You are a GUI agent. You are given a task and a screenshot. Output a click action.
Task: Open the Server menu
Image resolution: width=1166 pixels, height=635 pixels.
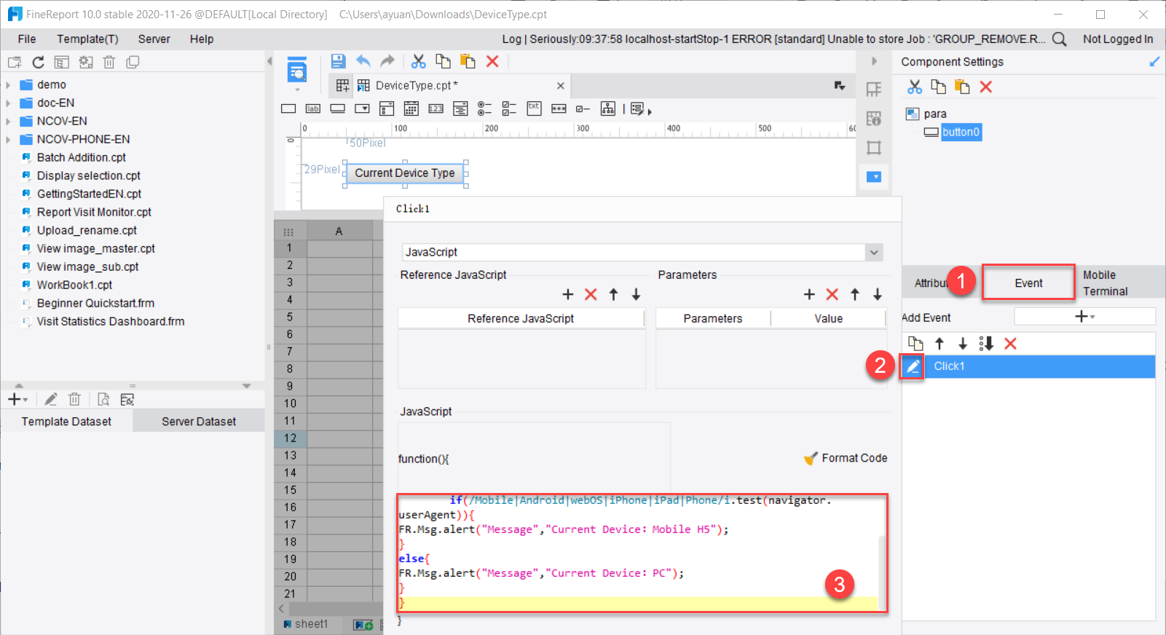(x=154, y=39)
